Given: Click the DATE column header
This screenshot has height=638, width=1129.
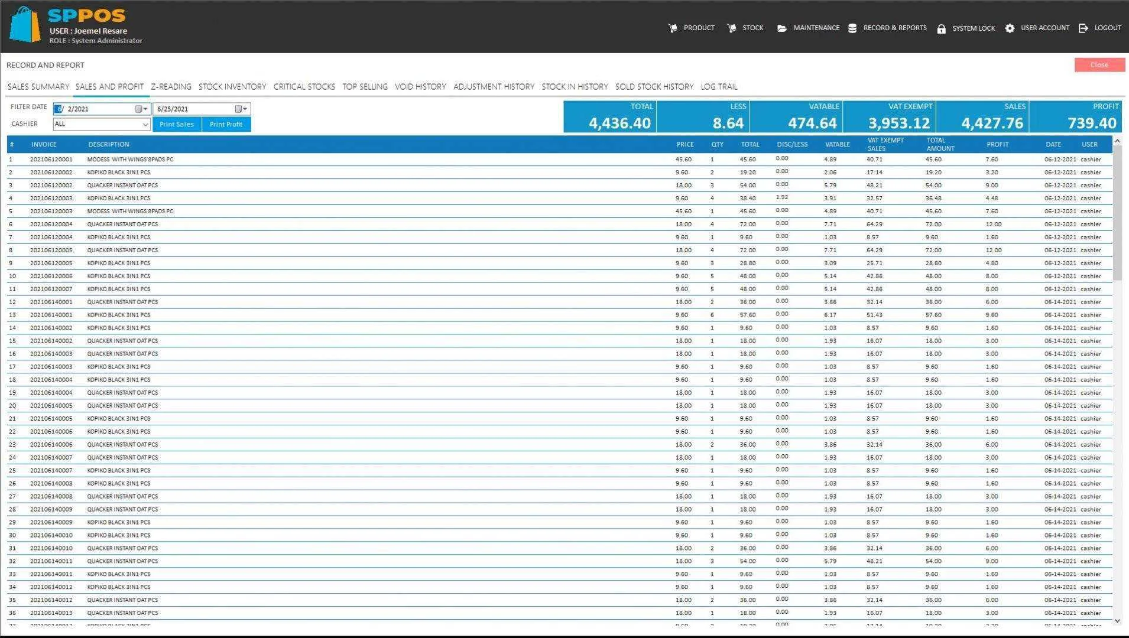Looking at the screenshot, I should point(1053,144).
